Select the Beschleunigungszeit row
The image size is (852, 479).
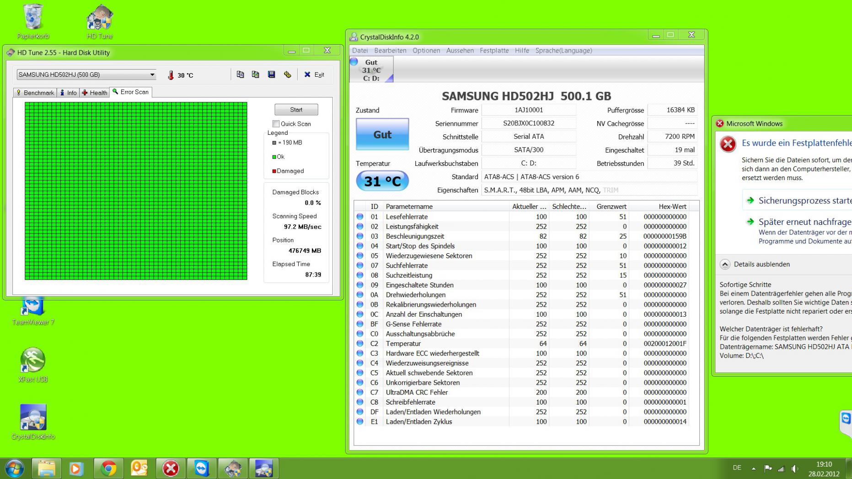[x=522, y=236]
